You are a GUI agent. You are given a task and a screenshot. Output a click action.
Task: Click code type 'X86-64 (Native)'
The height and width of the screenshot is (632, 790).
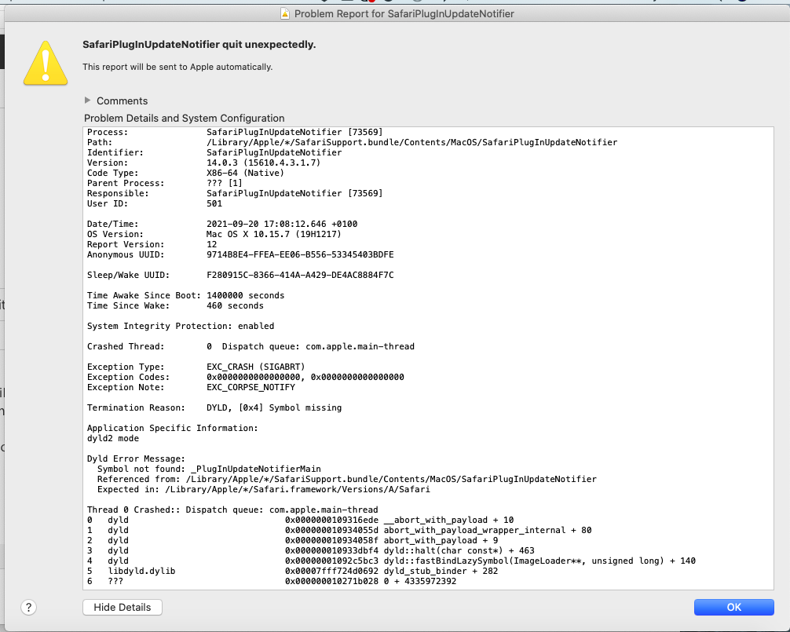[x=245, y=173]
